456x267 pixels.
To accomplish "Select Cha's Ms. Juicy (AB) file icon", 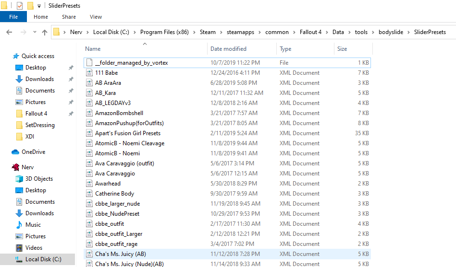I will point(89,254).
